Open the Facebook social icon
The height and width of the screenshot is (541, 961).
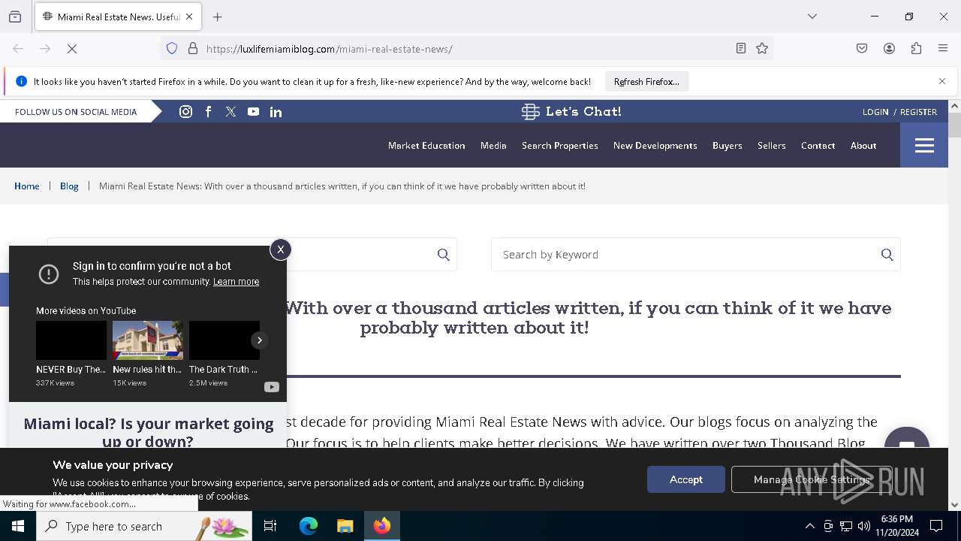click(x=208, y=111)
